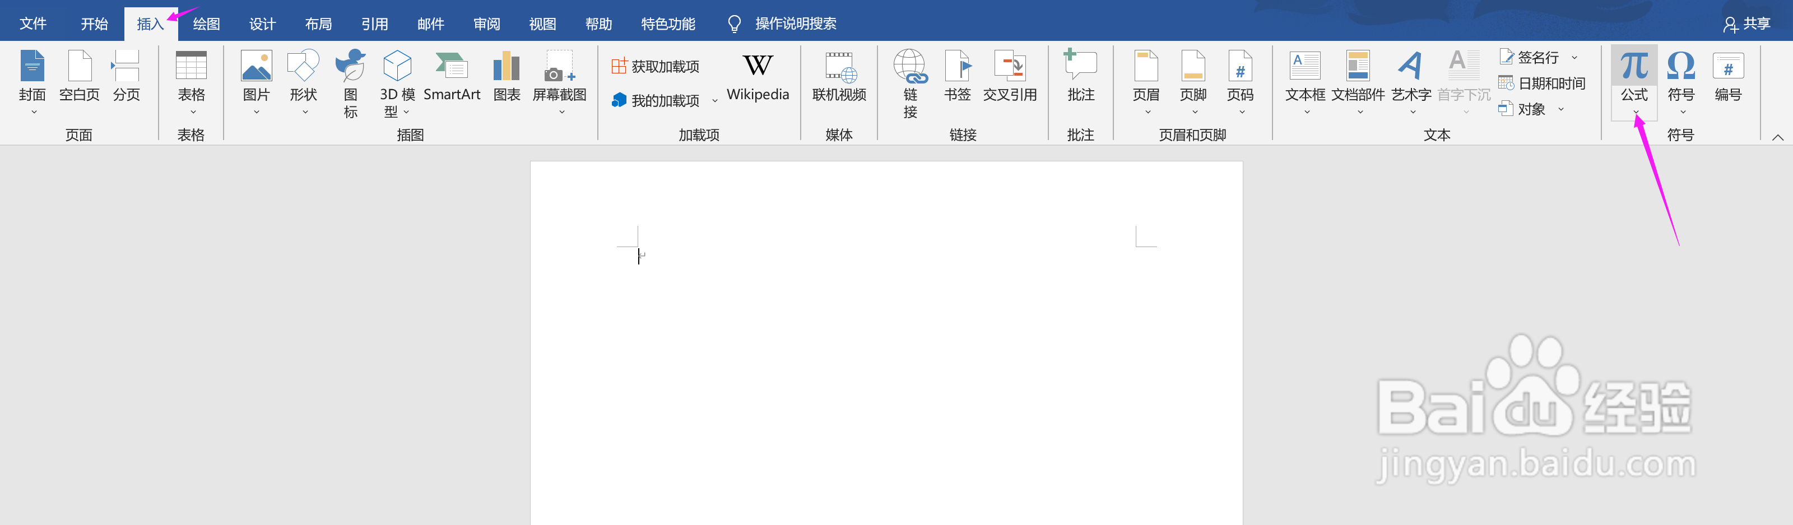Switch to the Home (开始) tab

click(x=94, y=24)
